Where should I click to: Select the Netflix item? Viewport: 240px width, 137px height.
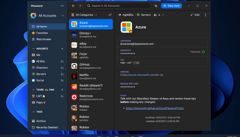click(x=91, y=76)
